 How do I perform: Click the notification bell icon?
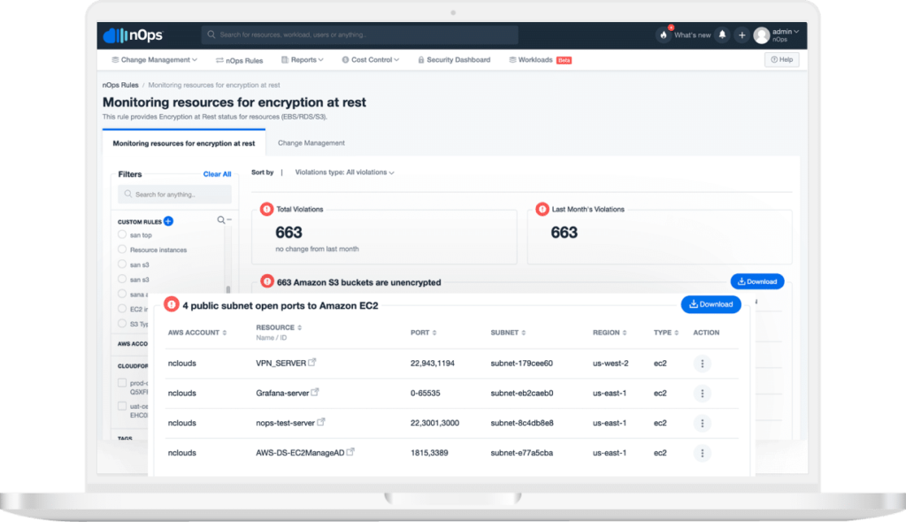[x=722, y=34]
